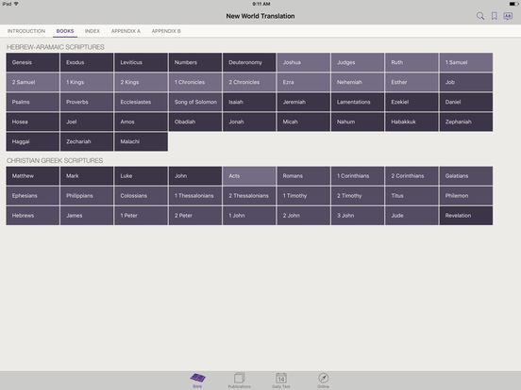
Task: Open Zephaniah
Action: pos(466,122)
